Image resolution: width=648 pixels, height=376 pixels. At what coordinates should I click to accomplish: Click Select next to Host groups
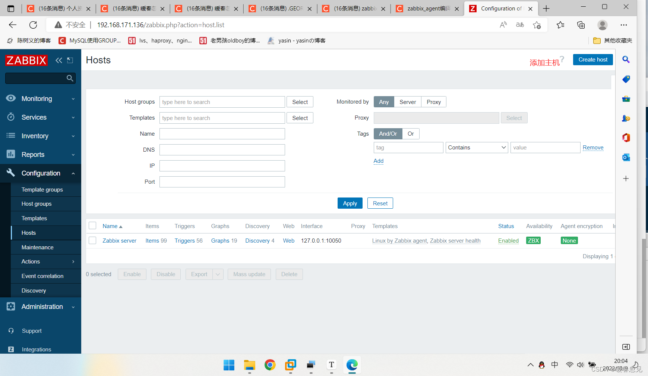[300, 102]
